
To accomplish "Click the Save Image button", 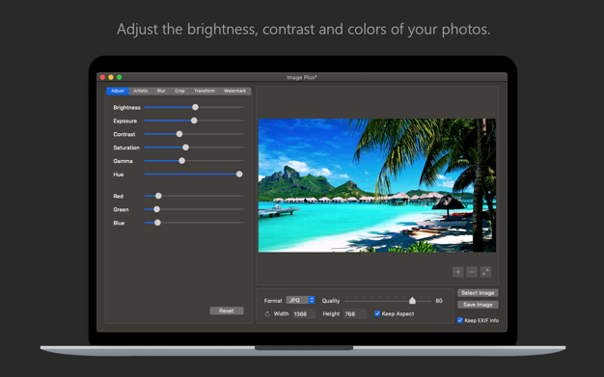I will (478, 305).
